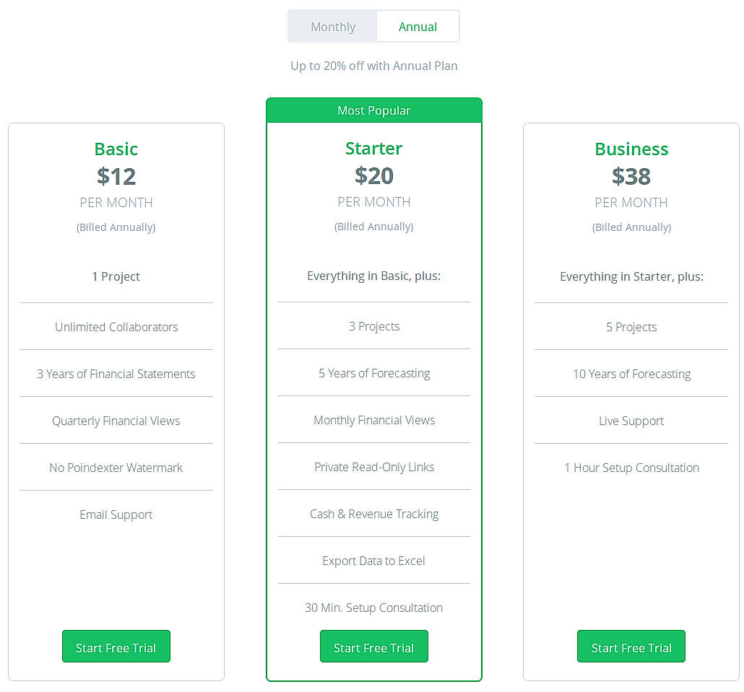The width and height of the screenshot is (744, 692).
Task: Click the 1 Hour Setup Consultation feature
Action: pos(631,468)
